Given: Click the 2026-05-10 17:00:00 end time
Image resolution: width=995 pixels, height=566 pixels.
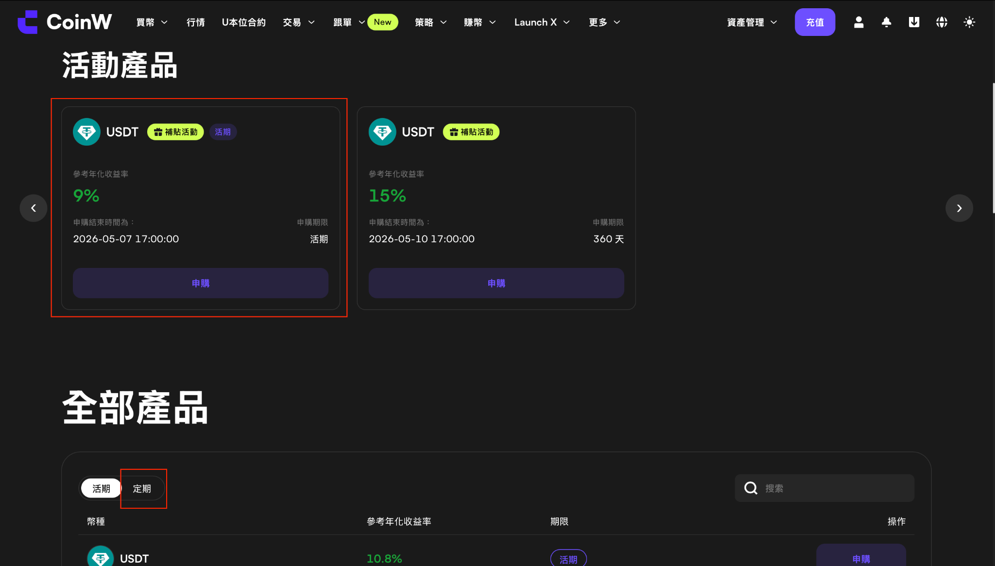Looking at the screenshot, I should click(422, 239).
